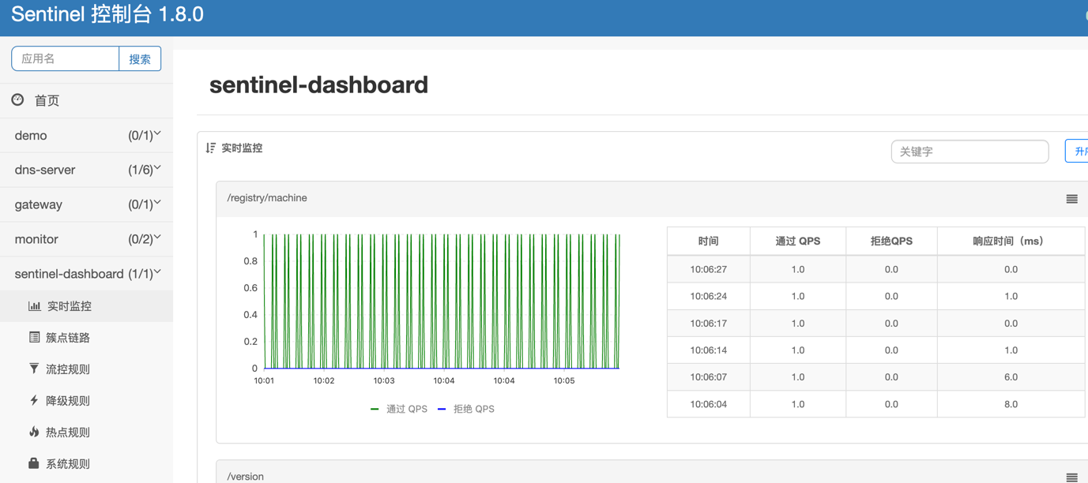Click the /version panel title
This screenshot has width=1088, height=483.
[246, 477]
